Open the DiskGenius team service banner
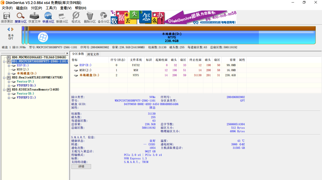 point(200,17)
